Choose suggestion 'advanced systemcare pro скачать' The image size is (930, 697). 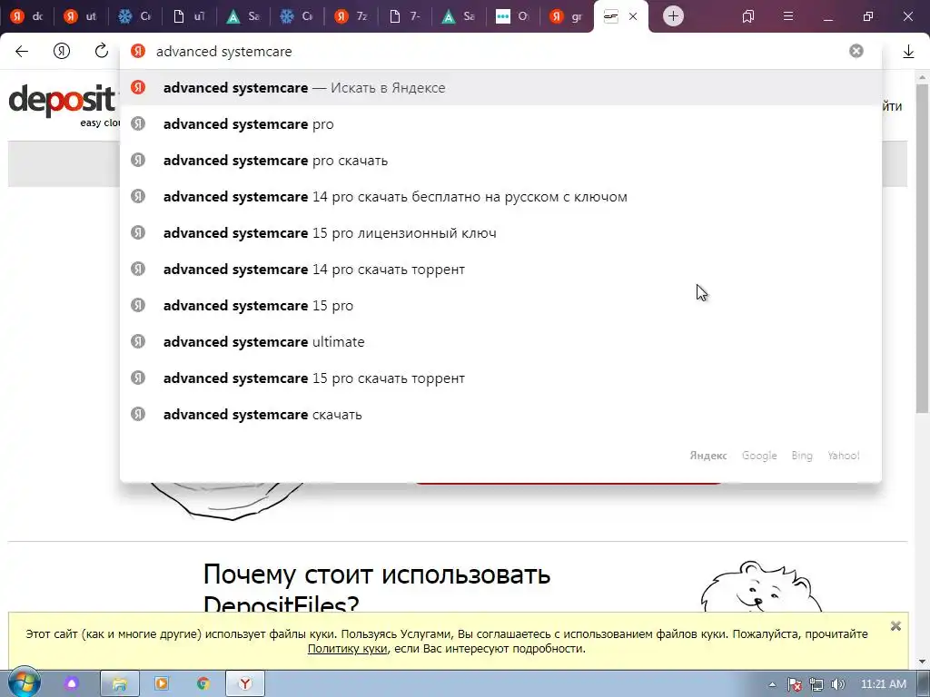(x=500, y=160)
